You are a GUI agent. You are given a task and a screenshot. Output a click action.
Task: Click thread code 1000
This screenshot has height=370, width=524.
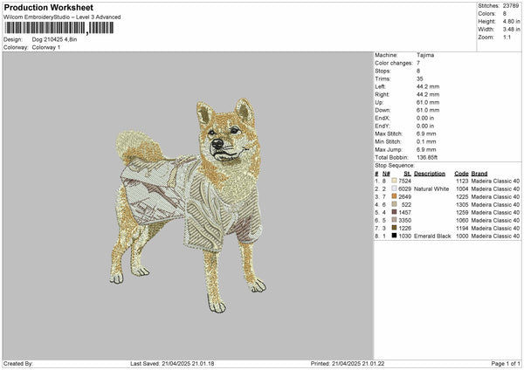[x=462, y=236]
